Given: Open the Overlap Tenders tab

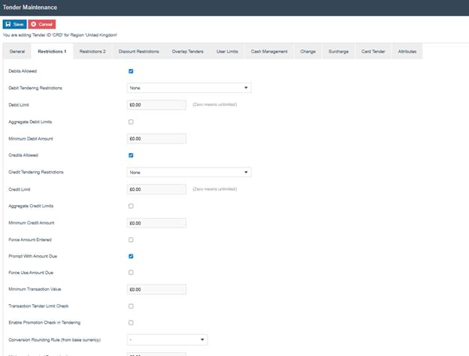Looking at the screenshot, I should [188, 51].
